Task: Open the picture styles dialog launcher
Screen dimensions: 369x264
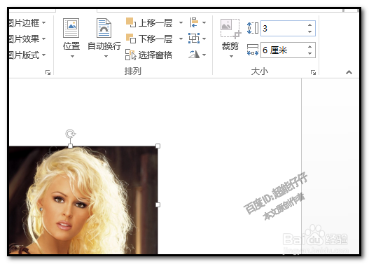Action: click(48, 72)
